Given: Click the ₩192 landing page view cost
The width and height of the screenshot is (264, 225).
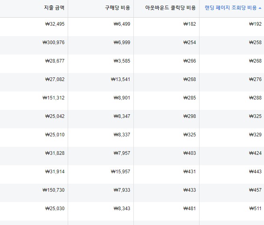Looking at the screenshot, I should click(x=255, y=24).
